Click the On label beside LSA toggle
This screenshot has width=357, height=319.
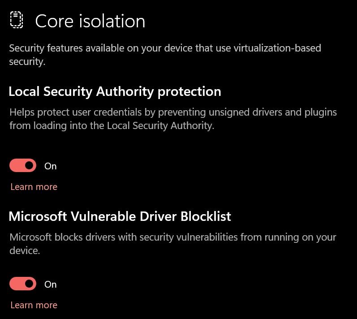pos(51,166)
